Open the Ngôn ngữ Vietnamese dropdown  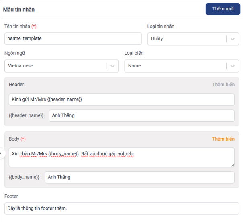[56, 66]
